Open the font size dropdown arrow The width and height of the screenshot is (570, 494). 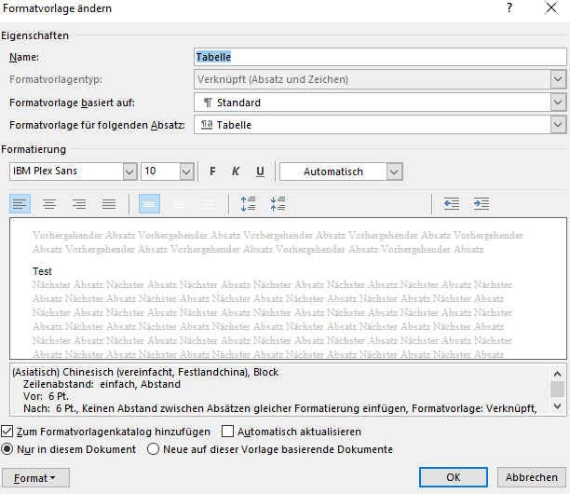pyautogui.click(x=186, y=172)
